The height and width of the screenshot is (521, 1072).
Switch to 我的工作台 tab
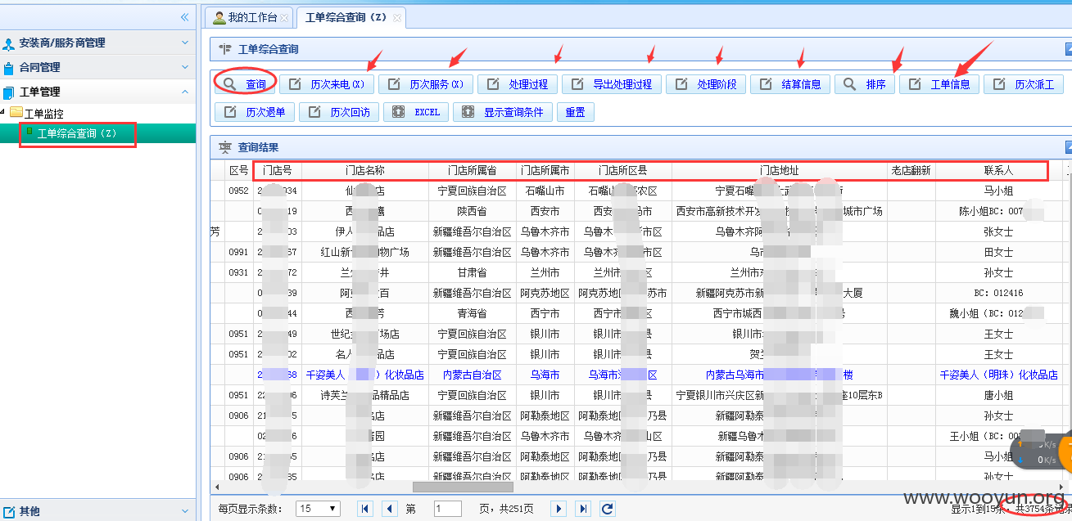(x=251, y=17)
